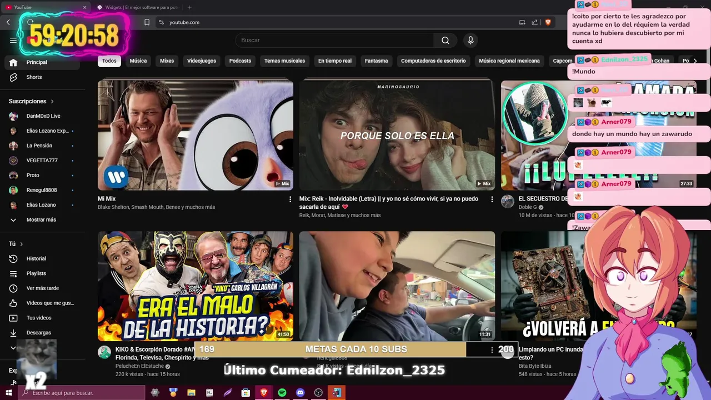Image resolution: width=711 pixels, height=400 pixels.
Task: Play the Mi Mix thumbnail
Action: pos(196,135)
